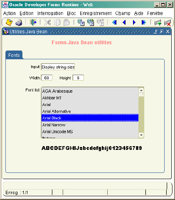Open the Edition menu
The width and height of the screenshot is (175, 200).
[x=27, y=13]
